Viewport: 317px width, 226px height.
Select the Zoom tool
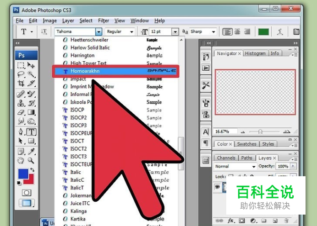[31, 161]
